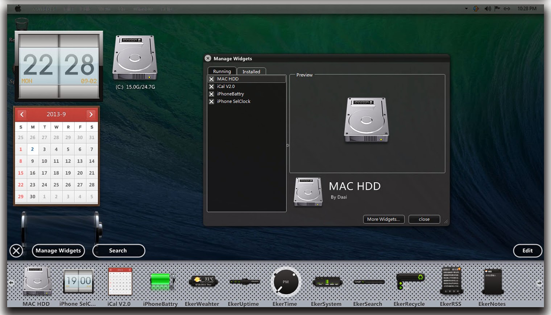
Task: Pick the iCal V2.0 widget in the widget bar
Action: point(120,281)
